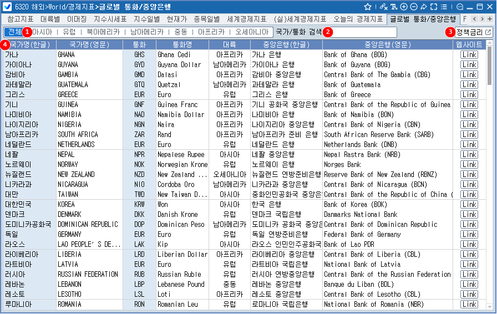This screenshot has height=314, width=497.
Task: Click the full-screen capture frame icon
Action: coord(433,7)
